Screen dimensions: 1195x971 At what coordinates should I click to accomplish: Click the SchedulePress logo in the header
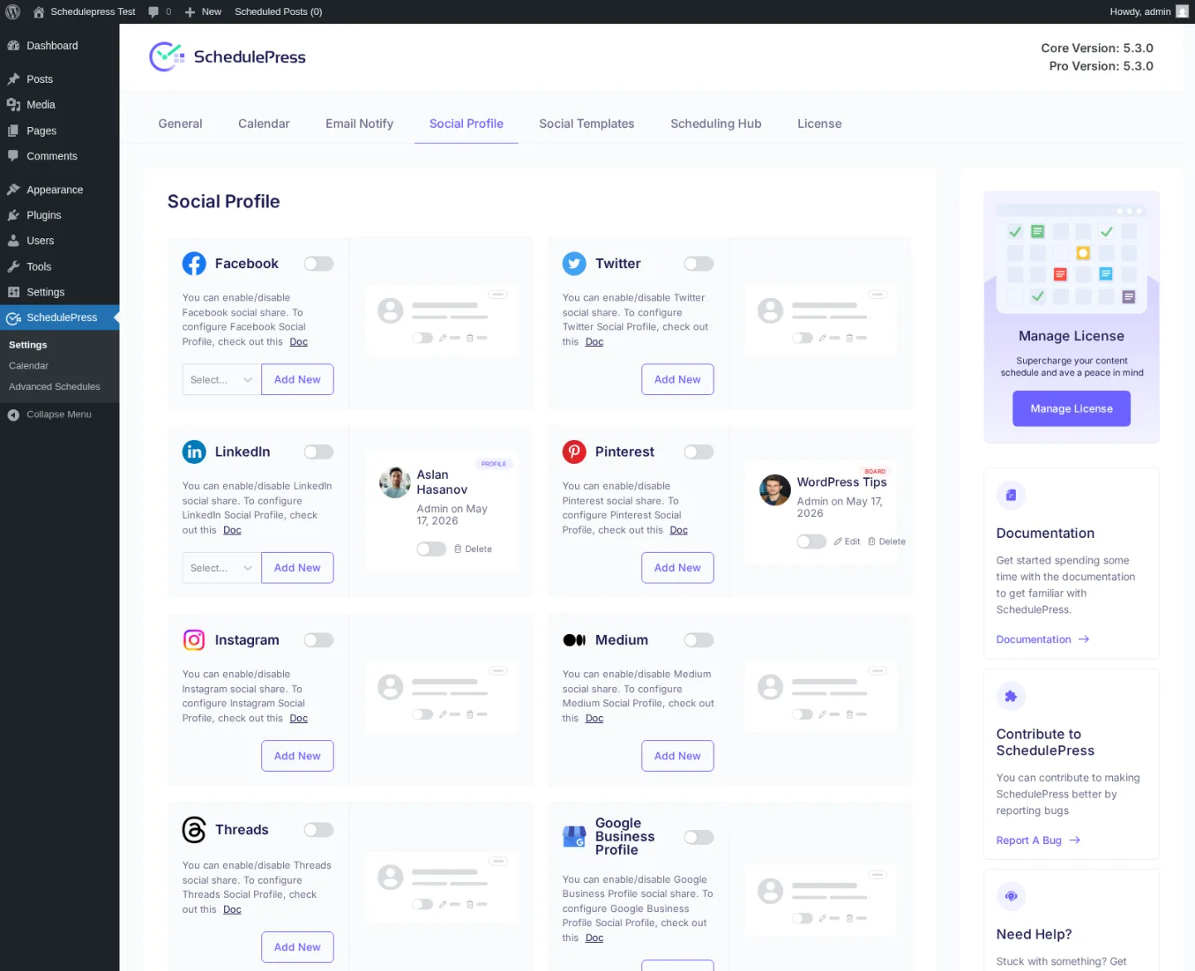(x=227, y=56)
